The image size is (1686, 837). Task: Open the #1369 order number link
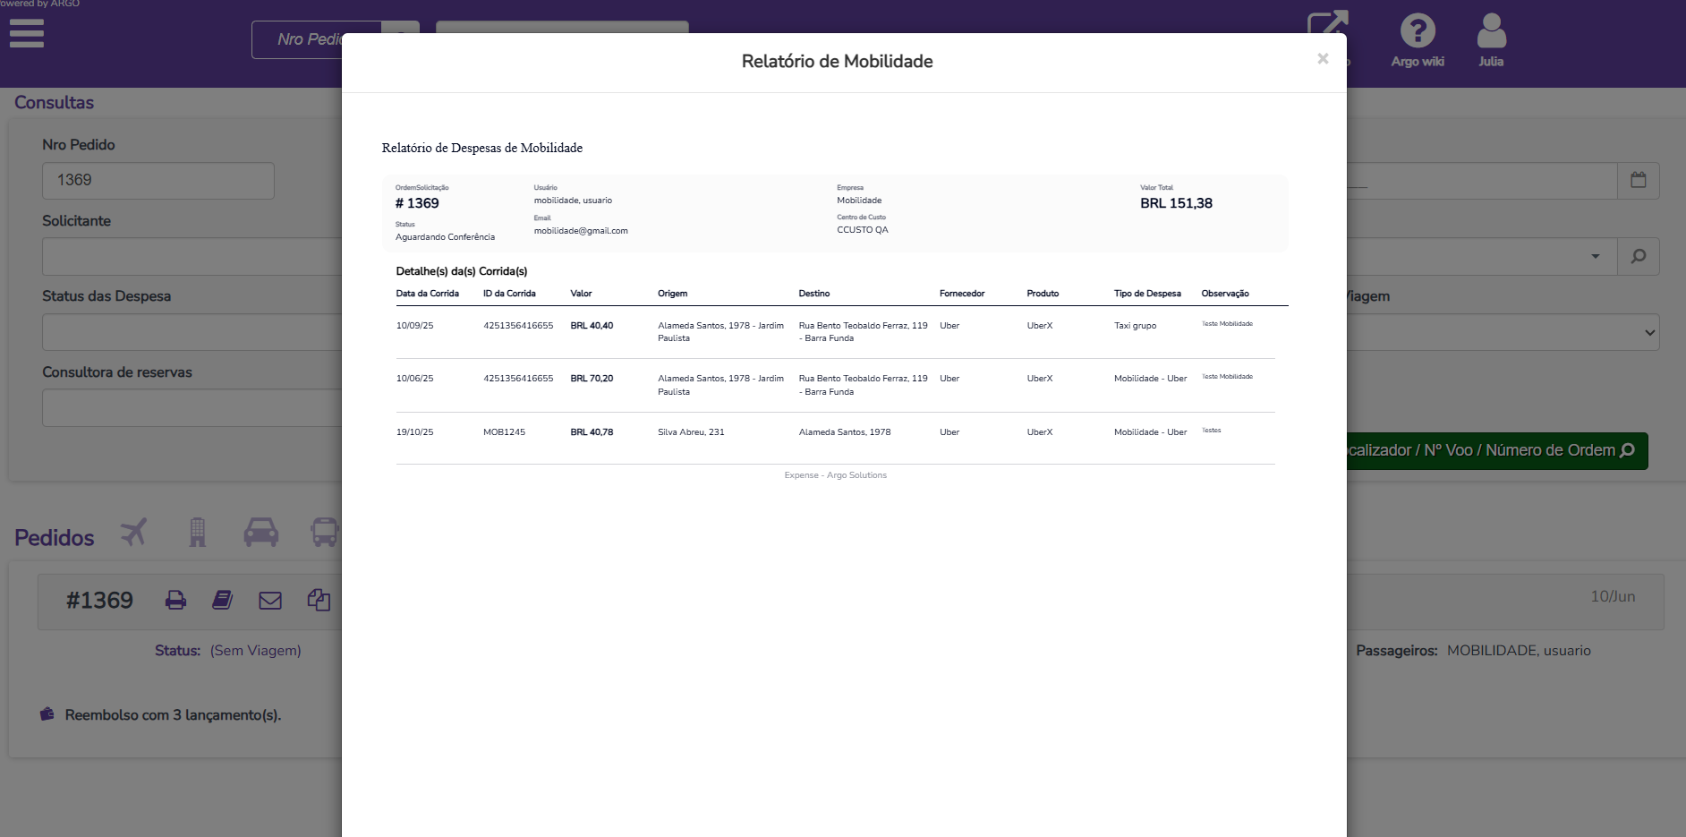[99, 601]
